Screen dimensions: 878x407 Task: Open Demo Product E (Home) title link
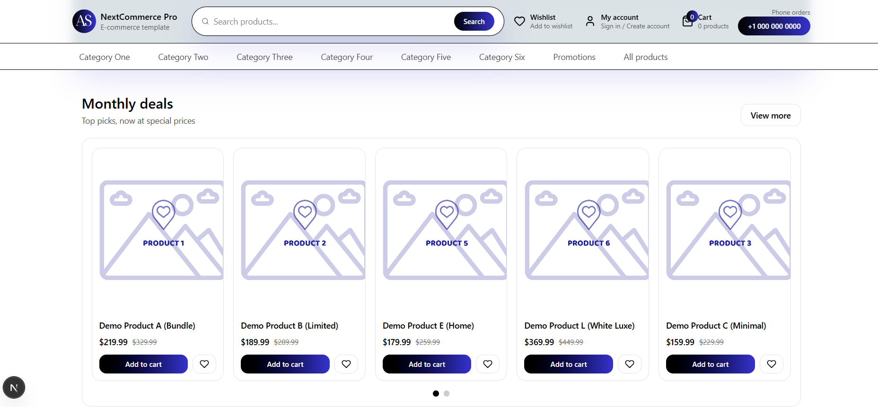point(428,326)
